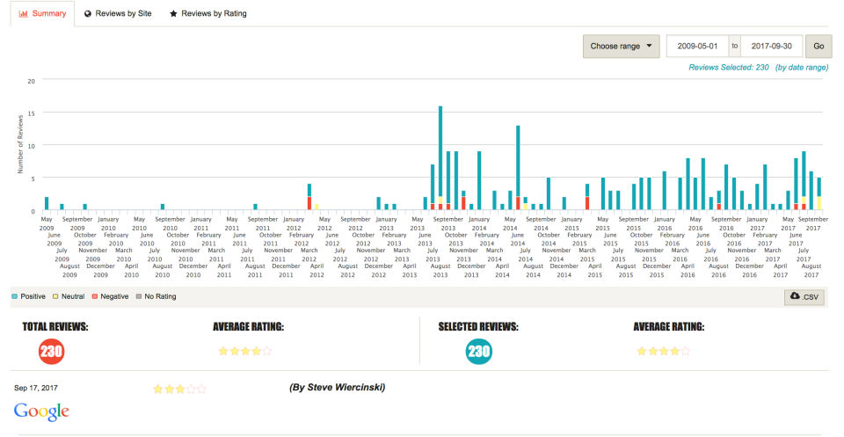This screenshot has width=844, height=437.
Task: Click the Go button
Action: pos(819,47)
